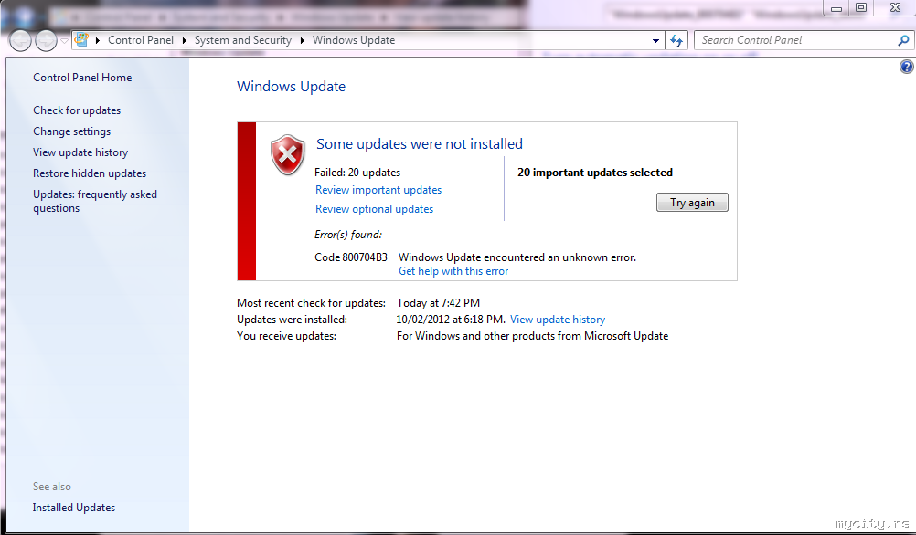
Task: Open Get help with this error link
Action: [x=453, y=271]
